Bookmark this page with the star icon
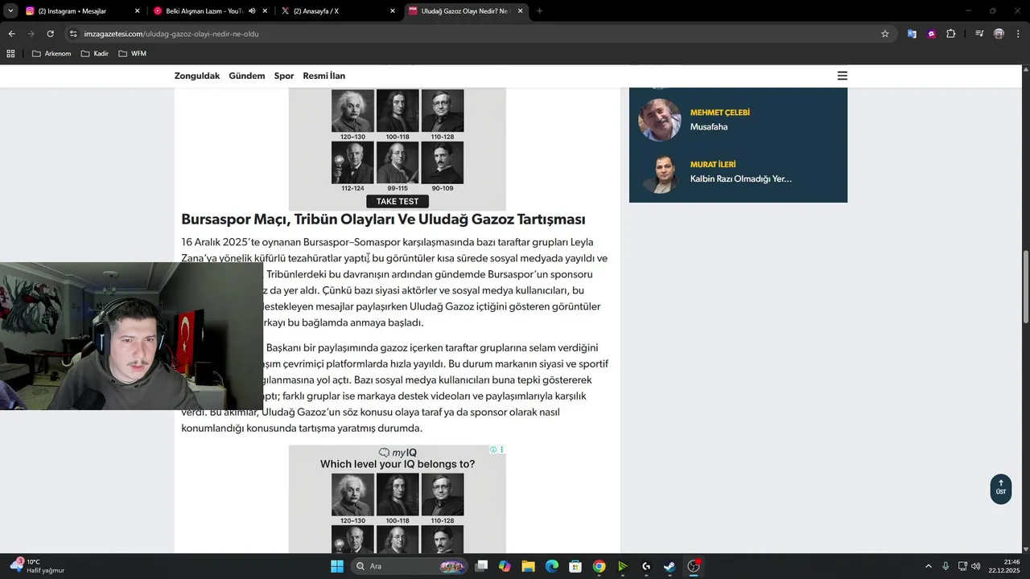 tap(885, 34)
